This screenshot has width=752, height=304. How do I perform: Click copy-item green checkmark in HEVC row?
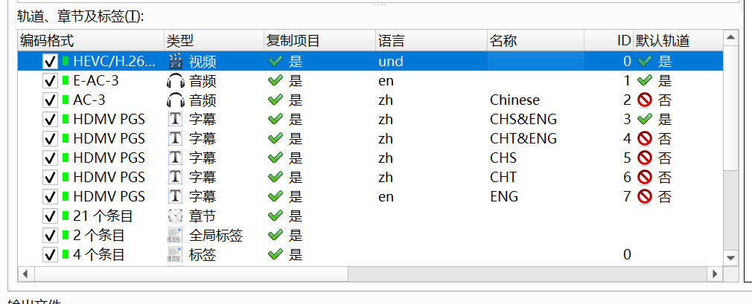tap(275, 61)
